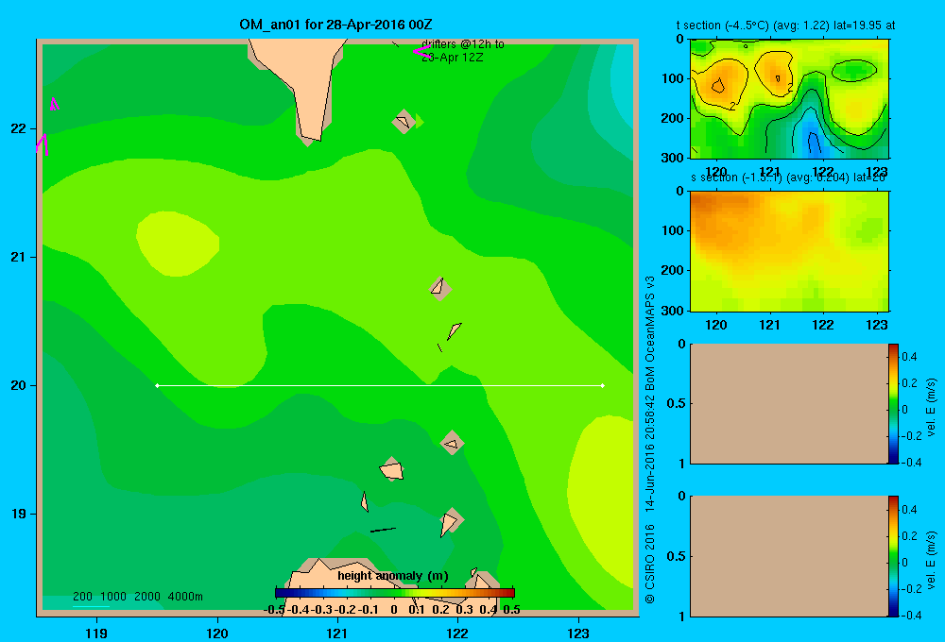
Task: Click the magenta drifter arrow beside the drifters label
Action: tap(421, 51)
